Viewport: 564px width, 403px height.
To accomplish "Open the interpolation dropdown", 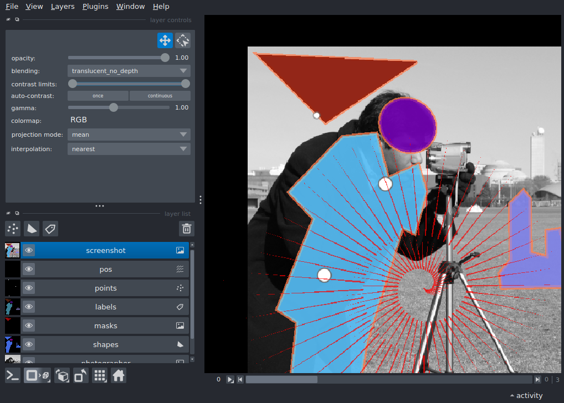I will [129, 149].
